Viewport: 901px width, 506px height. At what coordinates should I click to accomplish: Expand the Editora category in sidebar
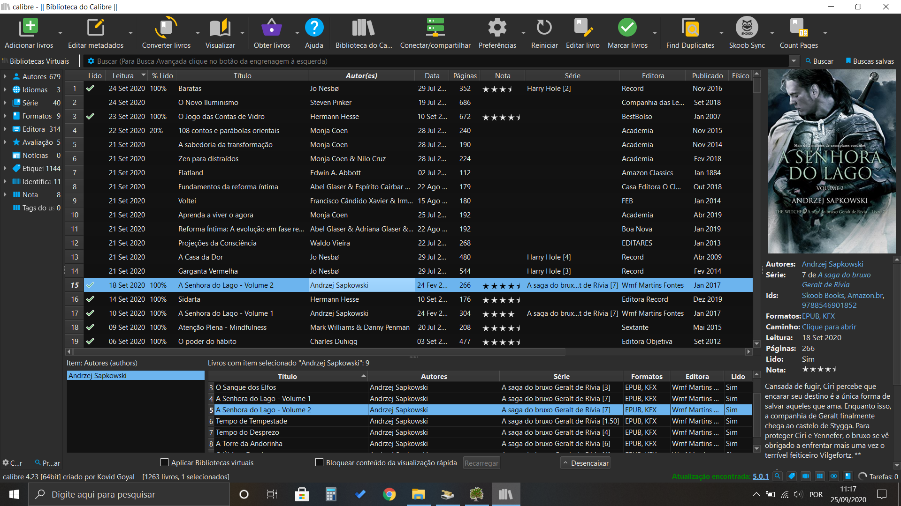(x=5, y=129)
